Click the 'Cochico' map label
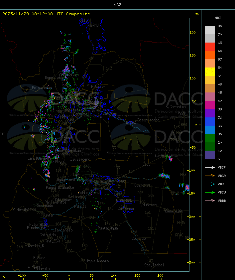The image size is (235, 280). coord(139,238)
